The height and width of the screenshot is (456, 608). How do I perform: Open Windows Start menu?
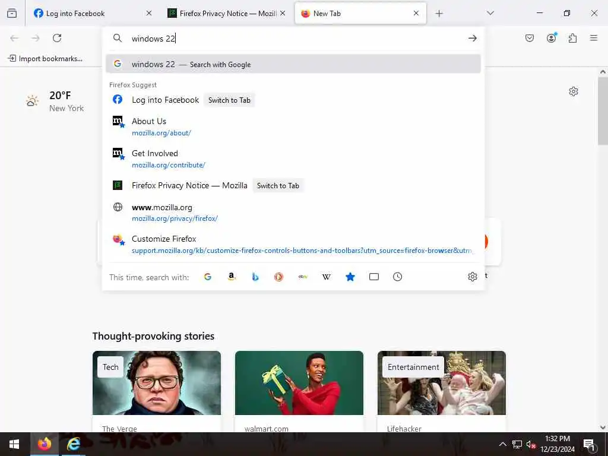(x=14, y=444)
